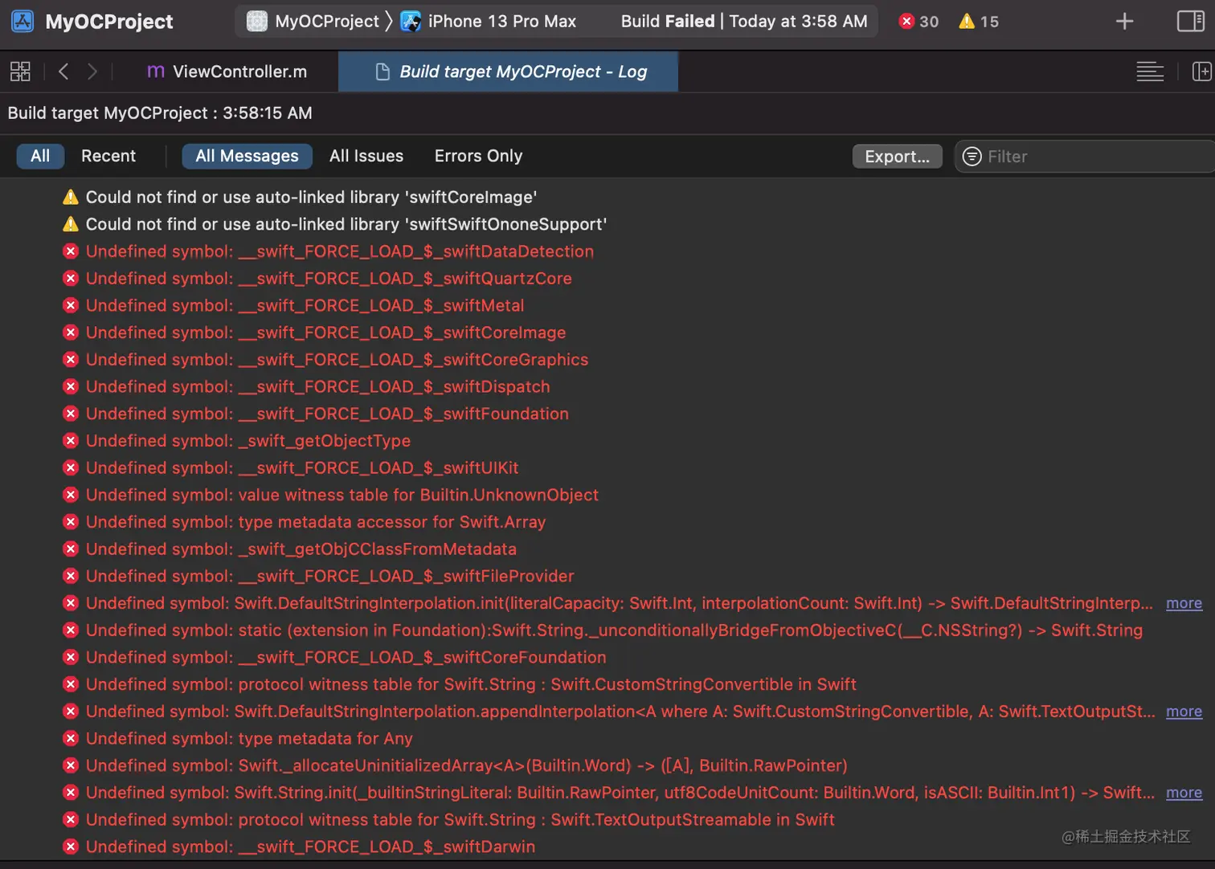Click error icon for swiftCoreGraphics symbol
The width and height of the screenshot is (1215, 869).
[71, 360]
